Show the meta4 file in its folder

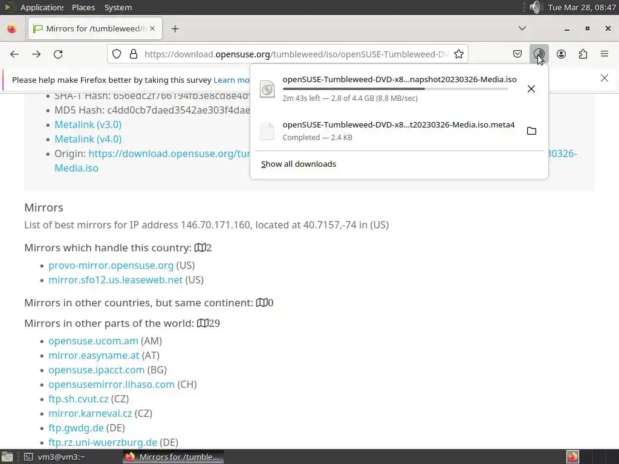(x=531, y=131)
